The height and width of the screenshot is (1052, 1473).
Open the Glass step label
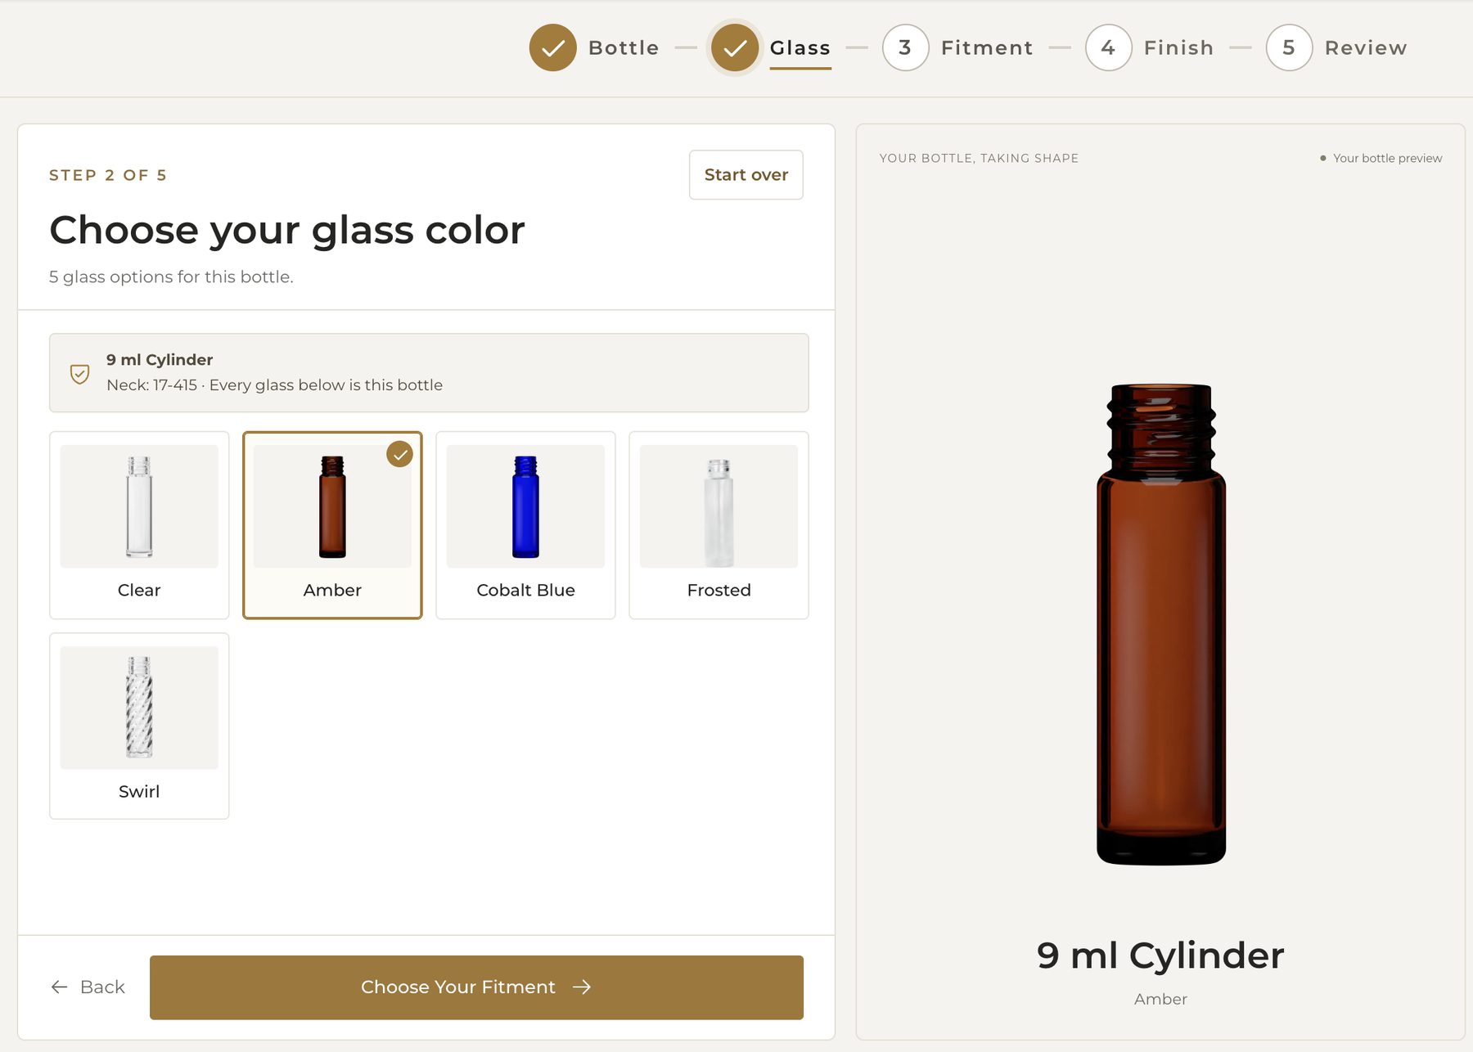click(800, 47)
